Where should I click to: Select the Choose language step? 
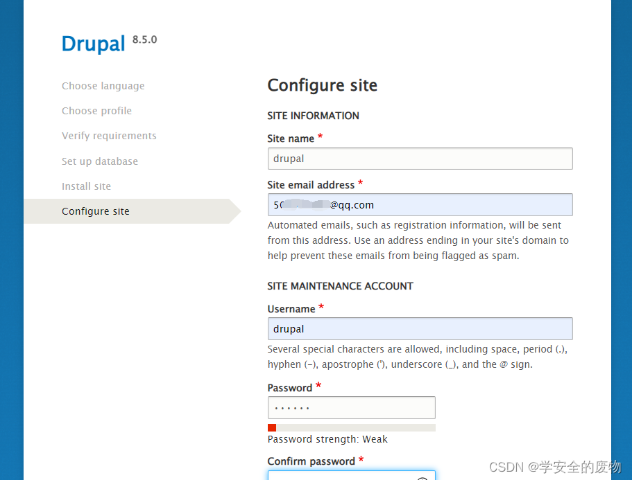(103, 85)
